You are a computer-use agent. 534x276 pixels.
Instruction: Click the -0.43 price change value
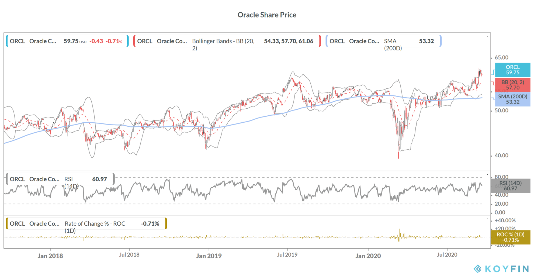[96, 41]
